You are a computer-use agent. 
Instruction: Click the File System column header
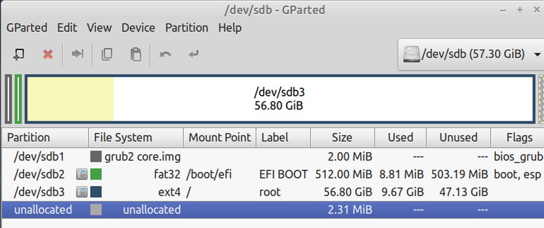coord(136,138)
